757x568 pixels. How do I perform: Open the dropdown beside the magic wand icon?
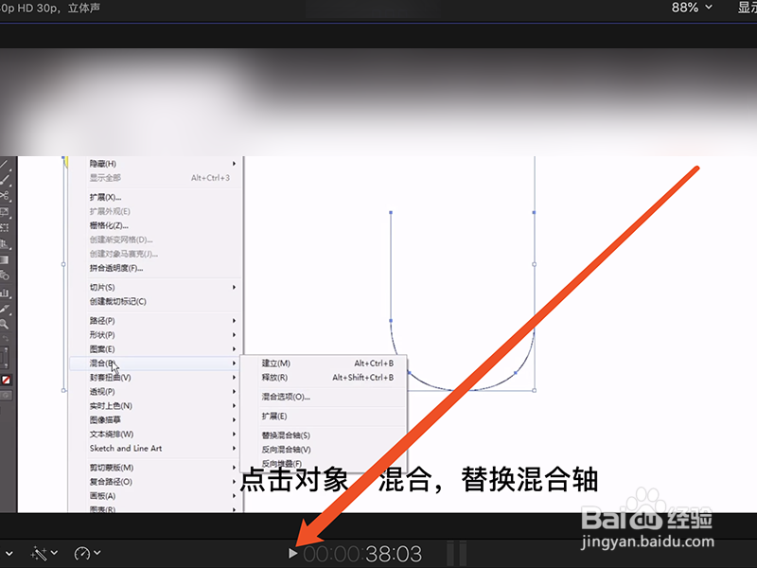(53, 554)
